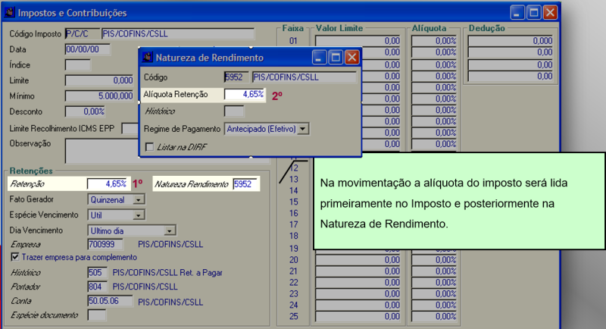Expand the Dia Vencimento dropdown
Viewport: 606px width, 329px height.
(x=169, y=230)
